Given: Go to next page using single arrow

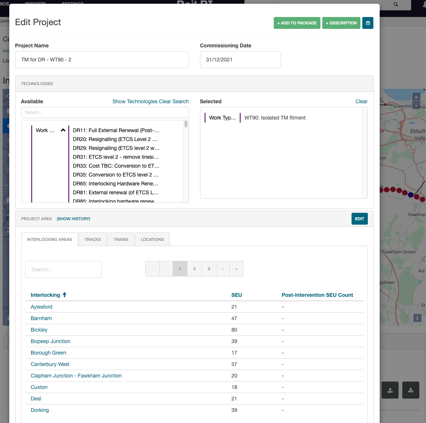Looking at the screenshot, I should coord(223,269).
